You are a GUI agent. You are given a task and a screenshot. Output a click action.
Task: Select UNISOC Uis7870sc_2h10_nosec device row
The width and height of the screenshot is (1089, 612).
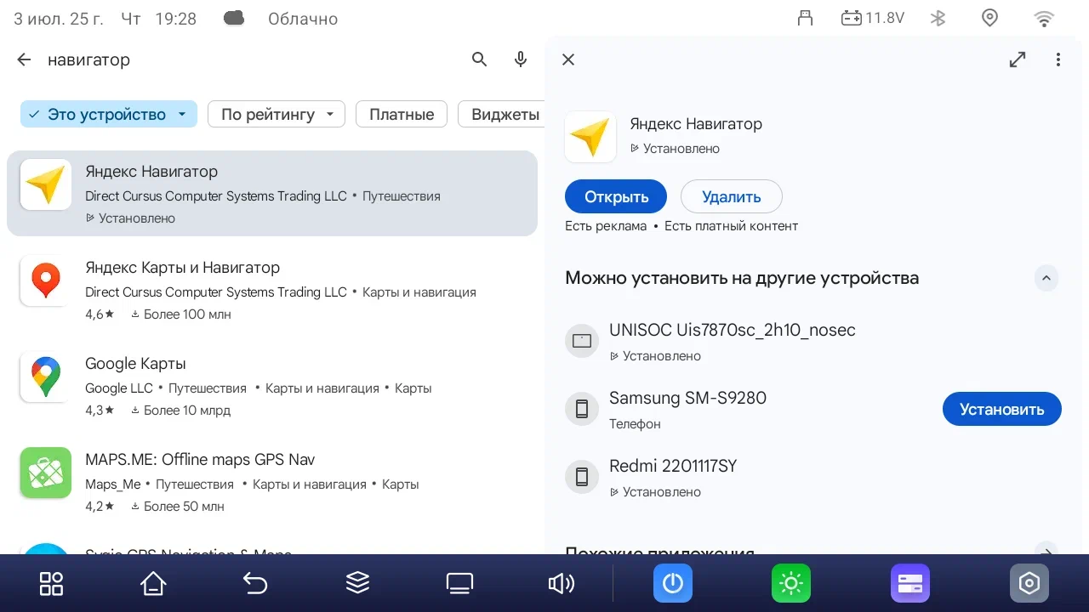coord(812,342)
